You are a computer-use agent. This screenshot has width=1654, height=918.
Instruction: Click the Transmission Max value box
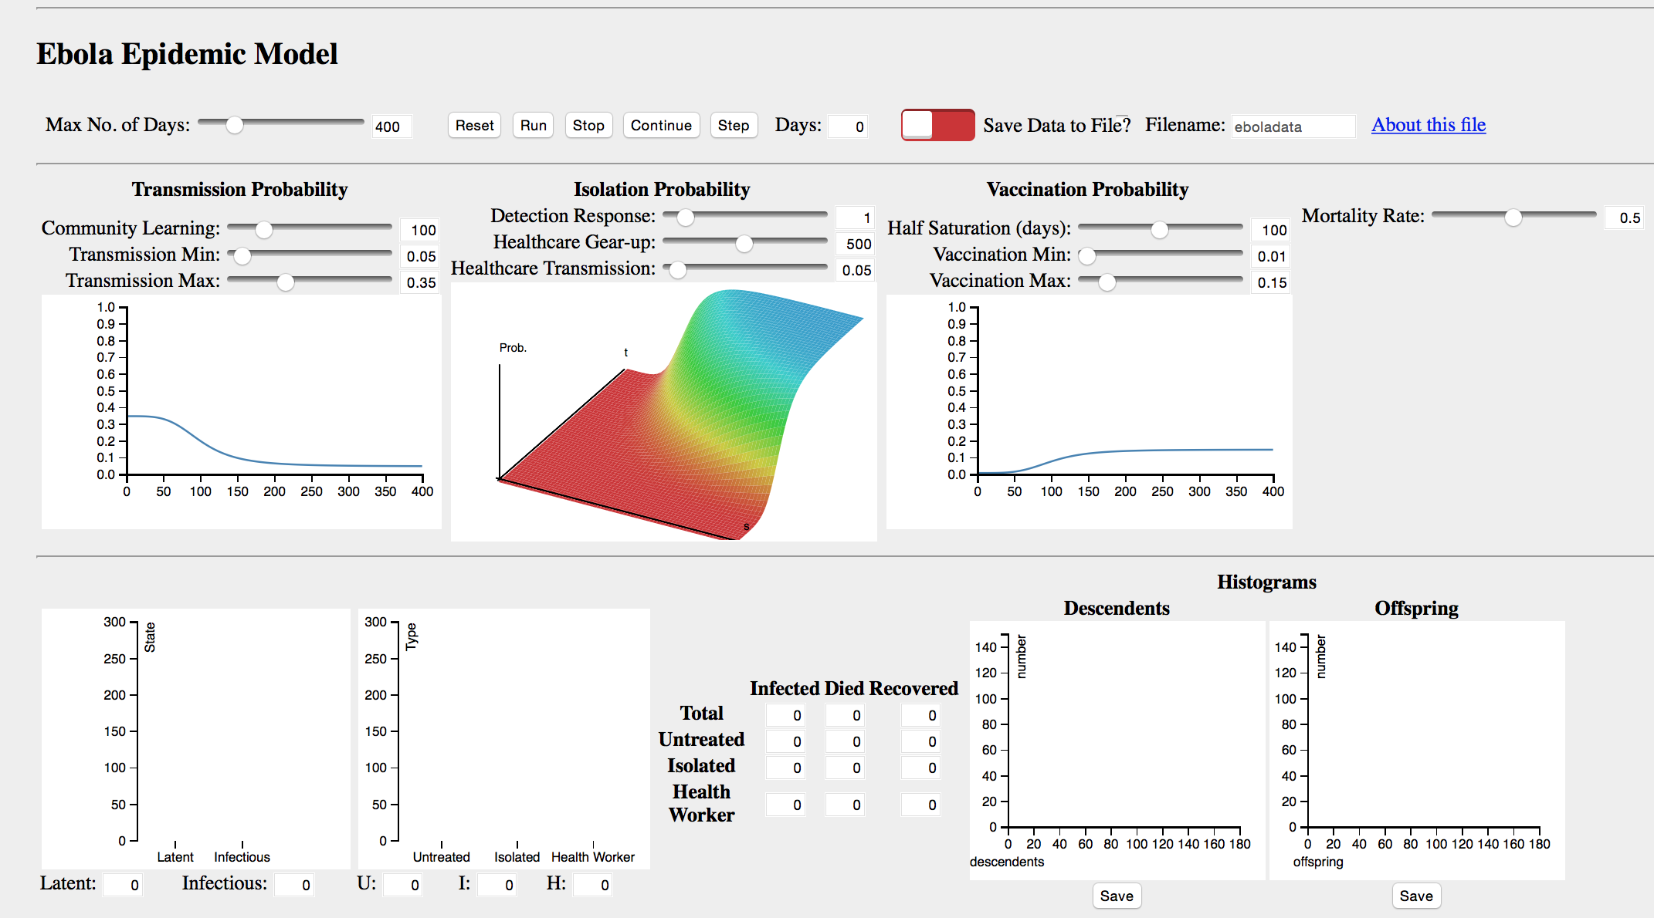(419, 282)
